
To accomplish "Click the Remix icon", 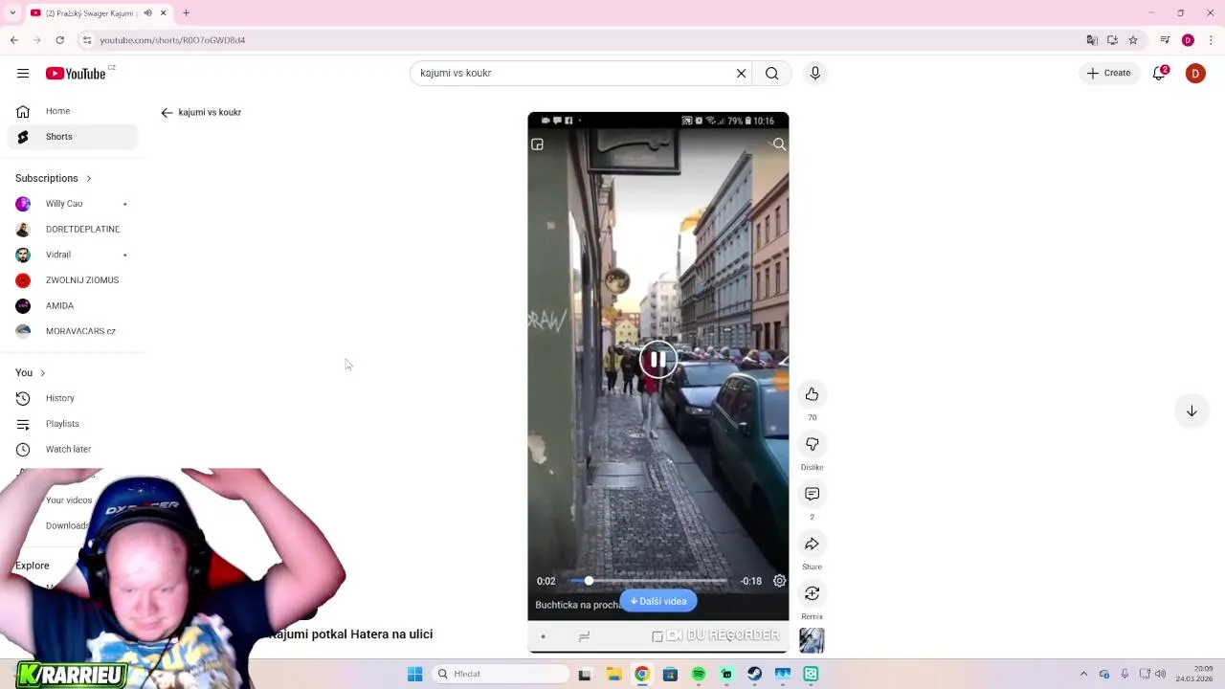I will pos(812,593).
